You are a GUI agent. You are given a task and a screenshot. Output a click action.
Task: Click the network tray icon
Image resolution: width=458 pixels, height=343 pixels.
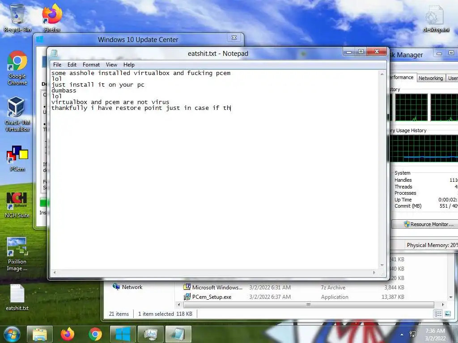click(413, 335)
